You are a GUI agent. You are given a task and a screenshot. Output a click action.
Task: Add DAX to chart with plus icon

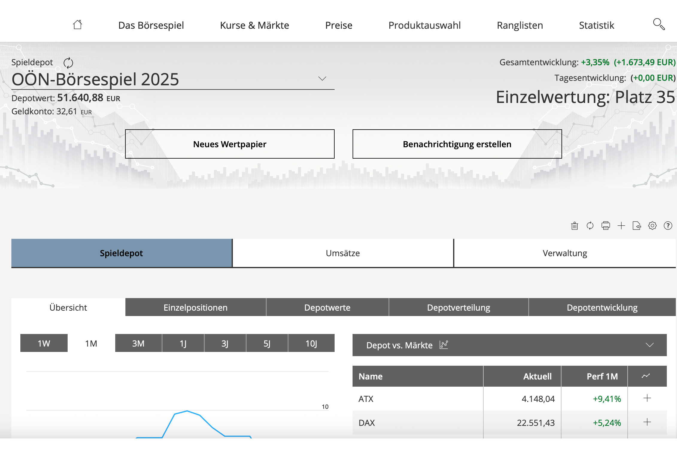tap(647, 422)
